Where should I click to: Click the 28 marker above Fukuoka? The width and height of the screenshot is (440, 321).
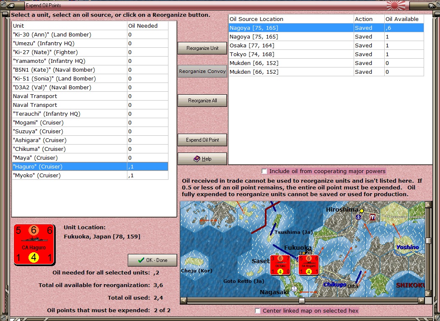point(309,252)
